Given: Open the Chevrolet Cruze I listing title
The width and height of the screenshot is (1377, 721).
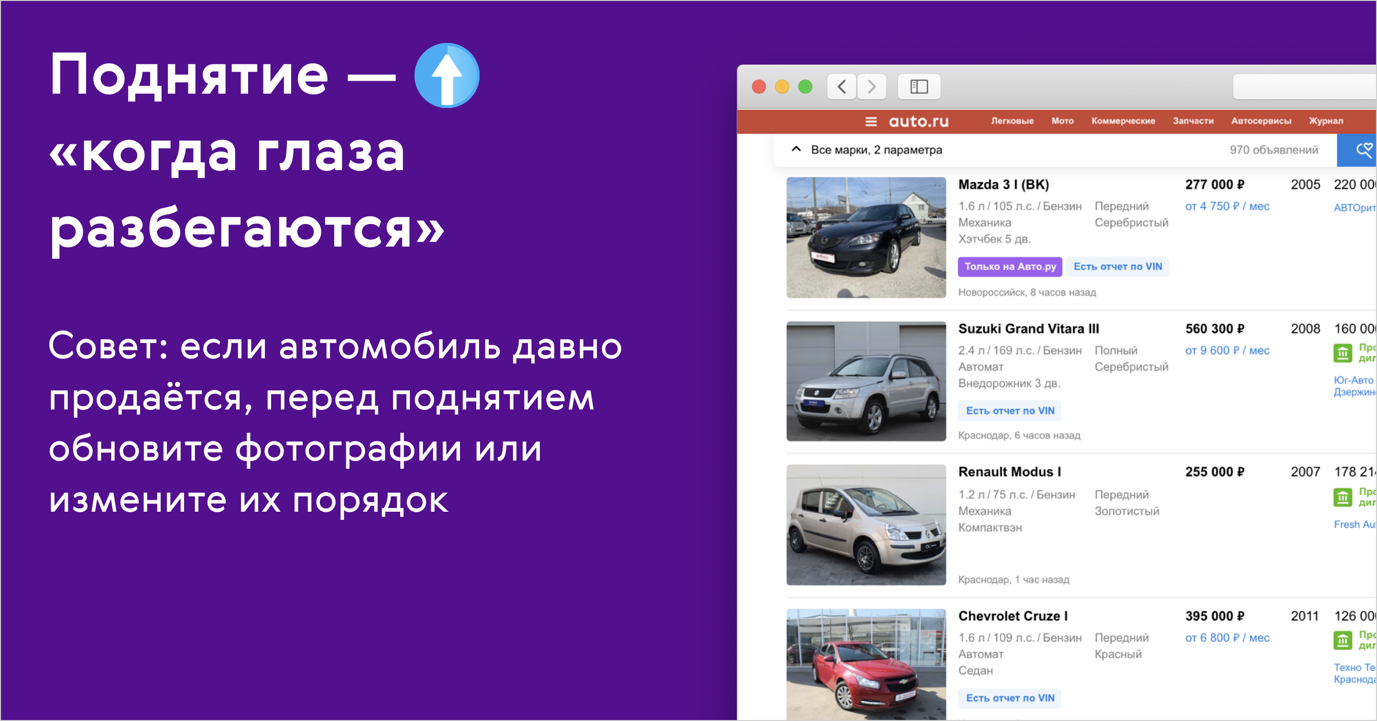Looking at the screenshot, I should coord(1013,616).
